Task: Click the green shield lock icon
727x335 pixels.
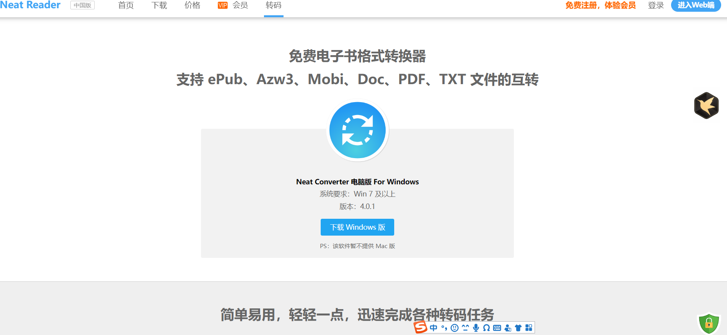Action: tap(709, 323)
